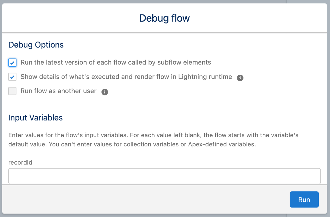Click the Run flow as another user label
The height and width of the screenshot is (217, 330).
tap(59, 91)
